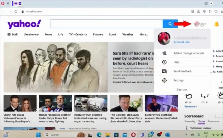This screenshot has height=138, width=223.
Task: Focus the Yahoo search box
Action: (106, 24)
